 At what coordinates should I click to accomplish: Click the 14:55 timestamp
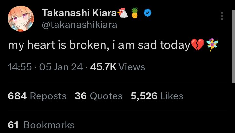(20, 67)
